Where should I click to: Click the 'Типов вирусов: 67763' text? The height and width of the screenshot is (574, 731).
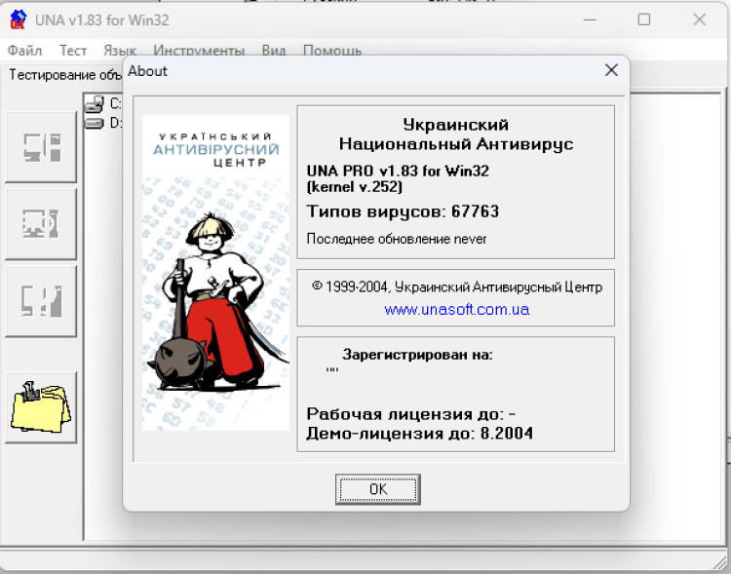coord(403,211)
